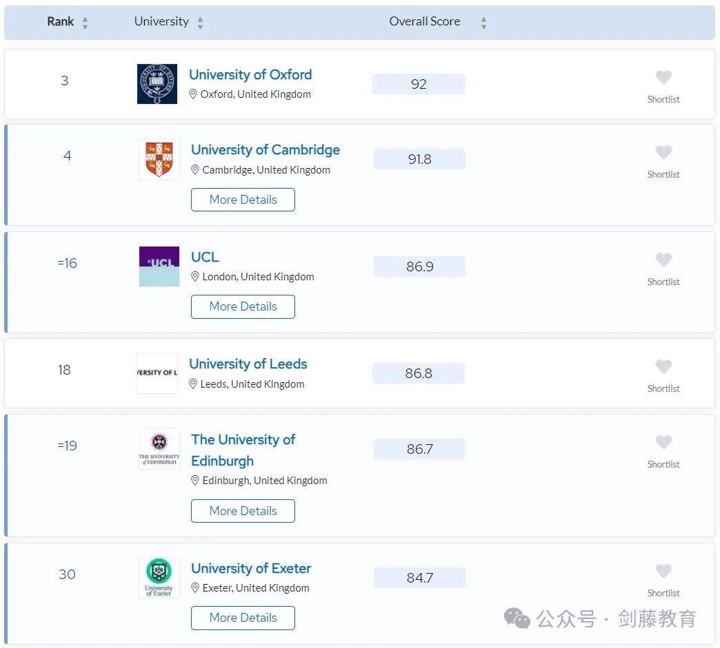Click location pin beside Oxford, United Kingdom

pos(193,94)
